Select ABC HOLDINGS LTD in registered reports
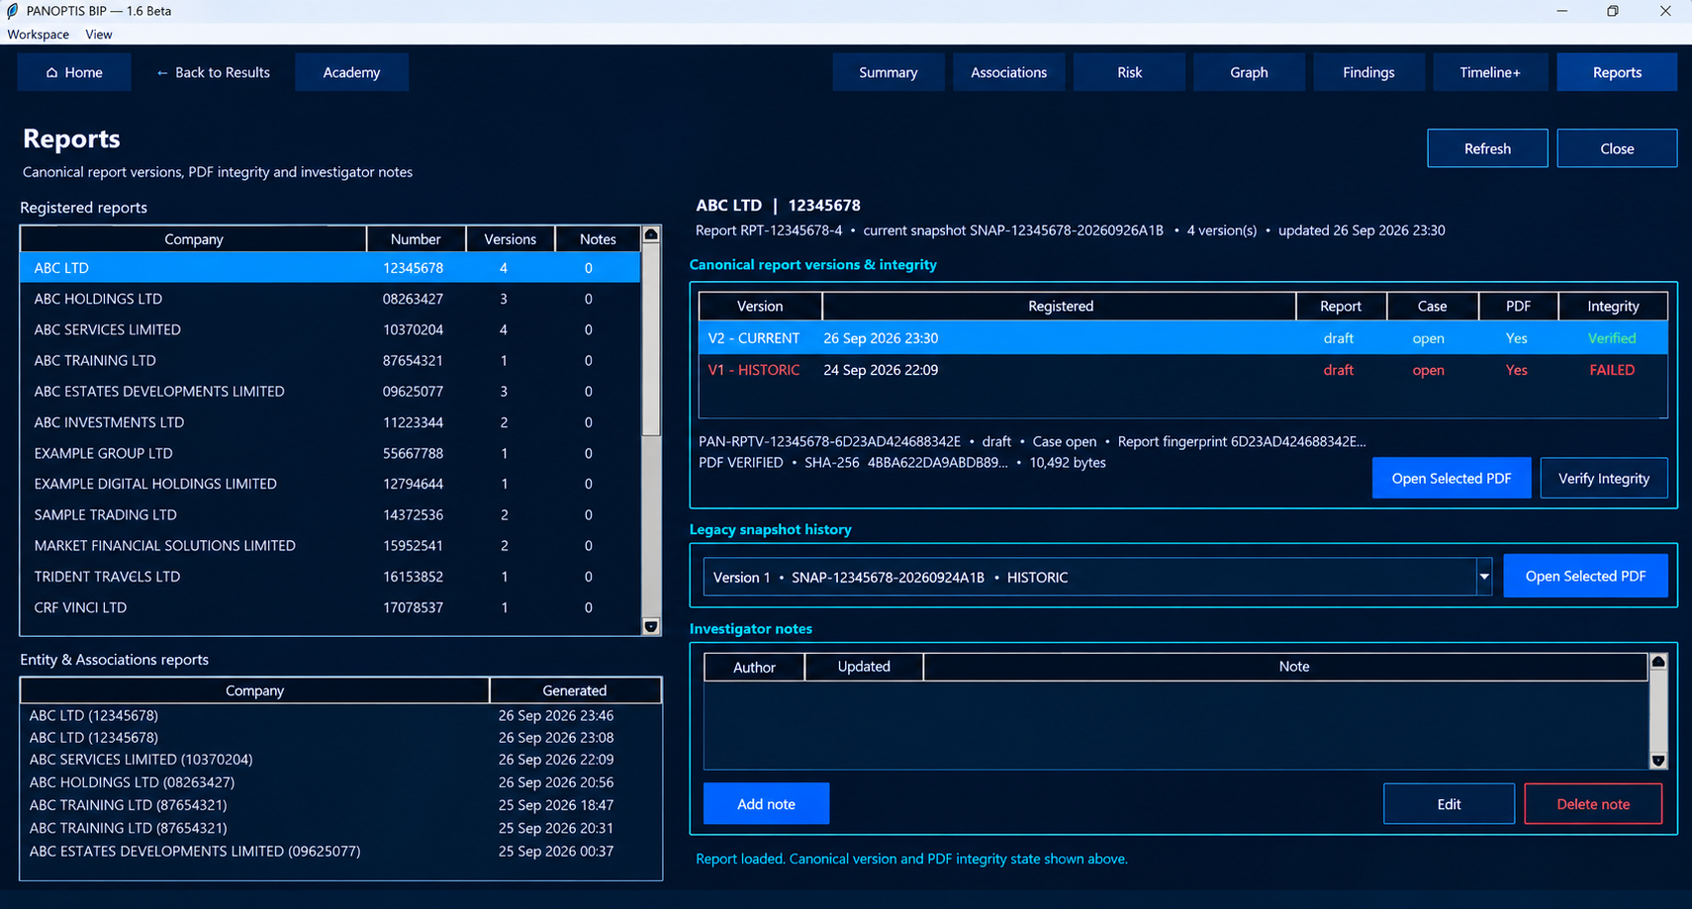The width and height of the screenshot is (1692, 909). [x=330, y=299]
